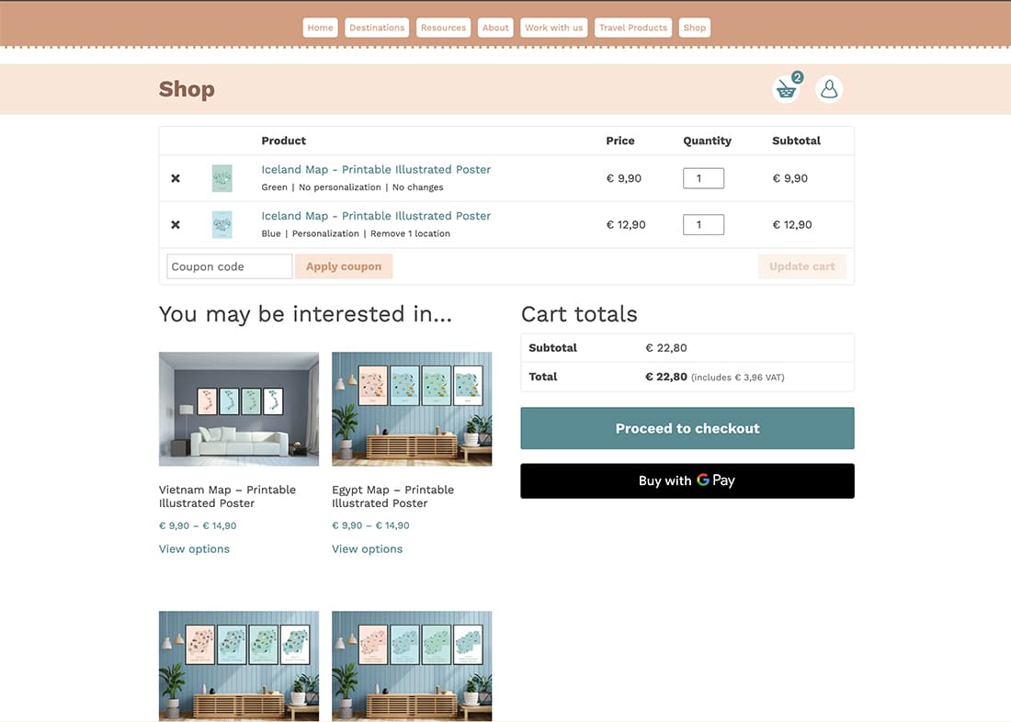Screen dimensions: 1011x722
Task: Click 'You may be interested in...' heading
Action: 306,314
